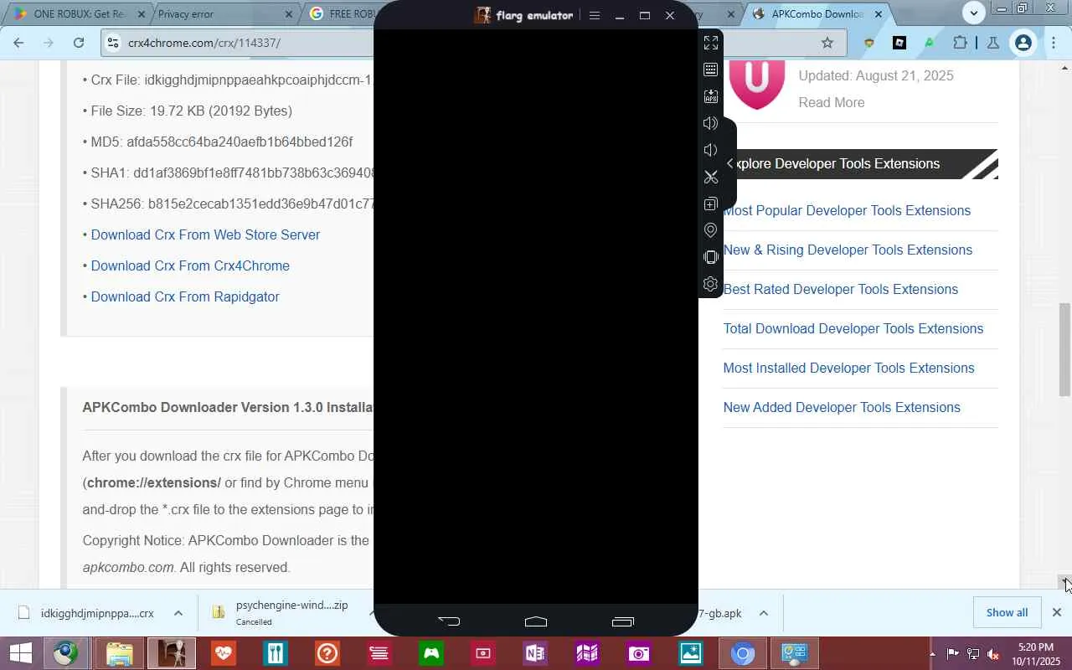Go back to the previous page
This screenshot has height=670, width=1072.
19,43
